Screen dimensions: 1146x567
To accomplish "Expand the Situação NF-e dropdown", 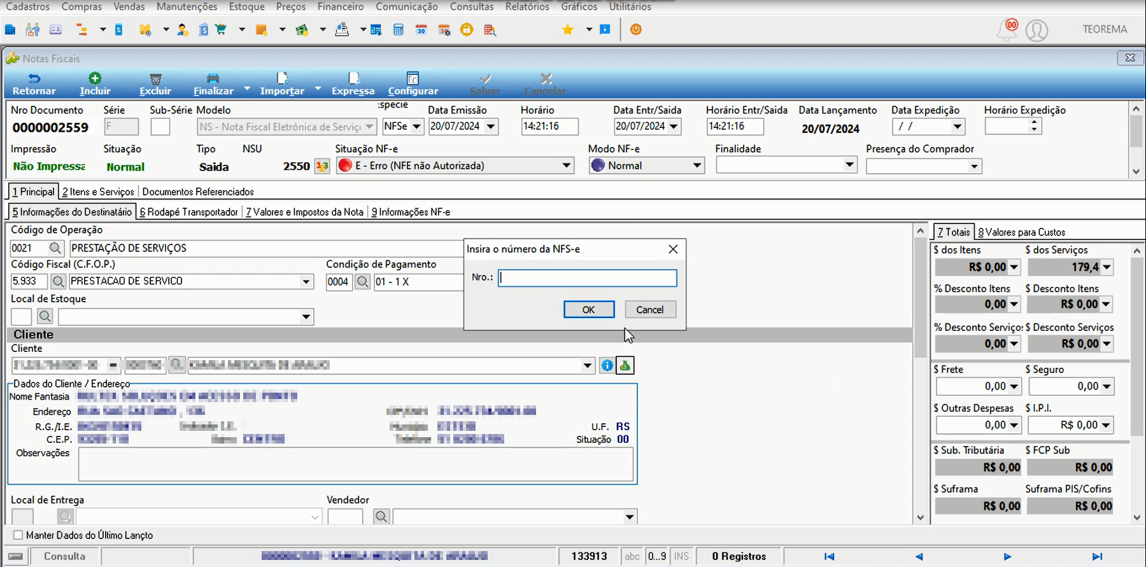I will tap(566, 165).
